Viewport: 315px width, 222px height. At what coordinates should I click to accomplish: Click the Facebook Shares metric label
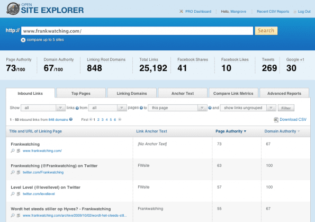pyautogui.click(x=193, y=59)
